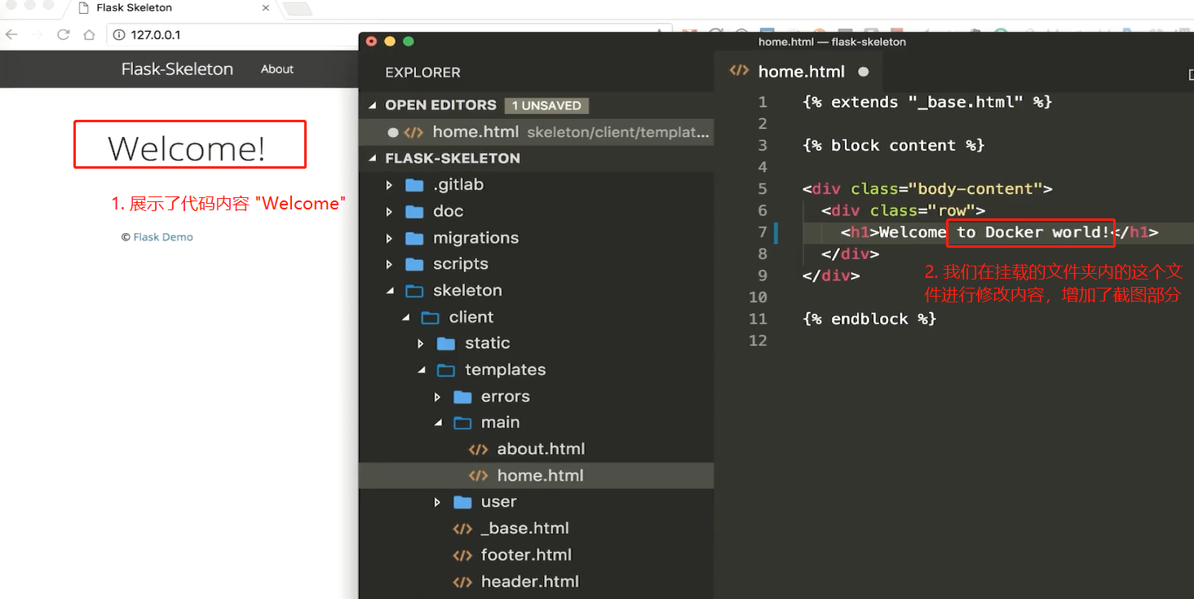Screen dimensions: 1194x599
Task: Collapse the OPEN EDITORS section
Action: click(x=374, y=106)
